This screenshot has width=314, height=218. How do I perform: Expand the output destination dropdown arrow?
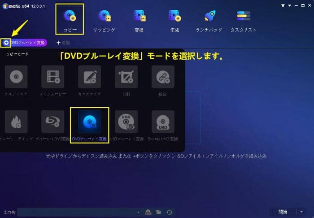[x=138, y=212]
